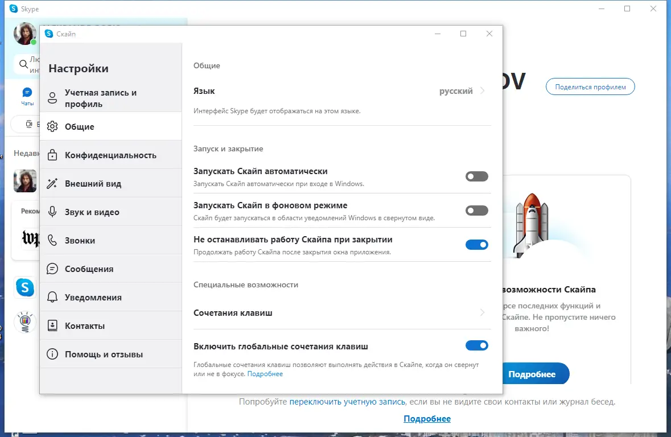
Task: Turn on Запускать Скайп в фоновом режиме
Action: [x=476, y=211]
